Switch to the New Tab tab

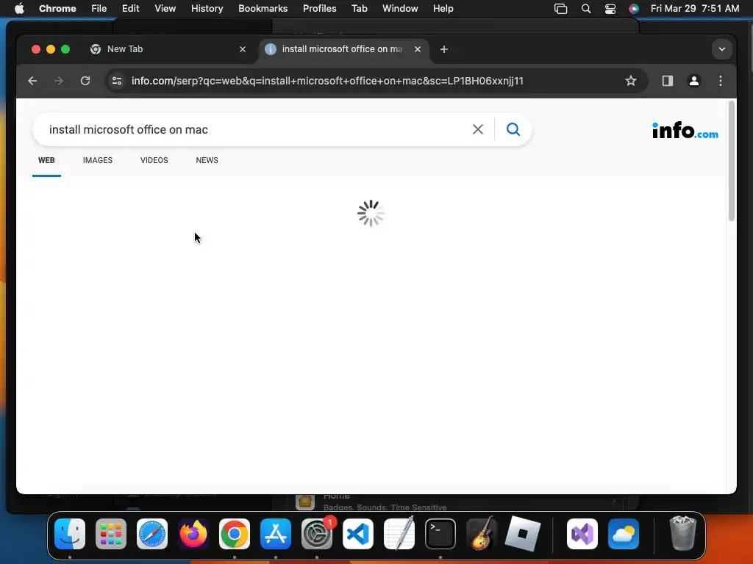(168, 49)
